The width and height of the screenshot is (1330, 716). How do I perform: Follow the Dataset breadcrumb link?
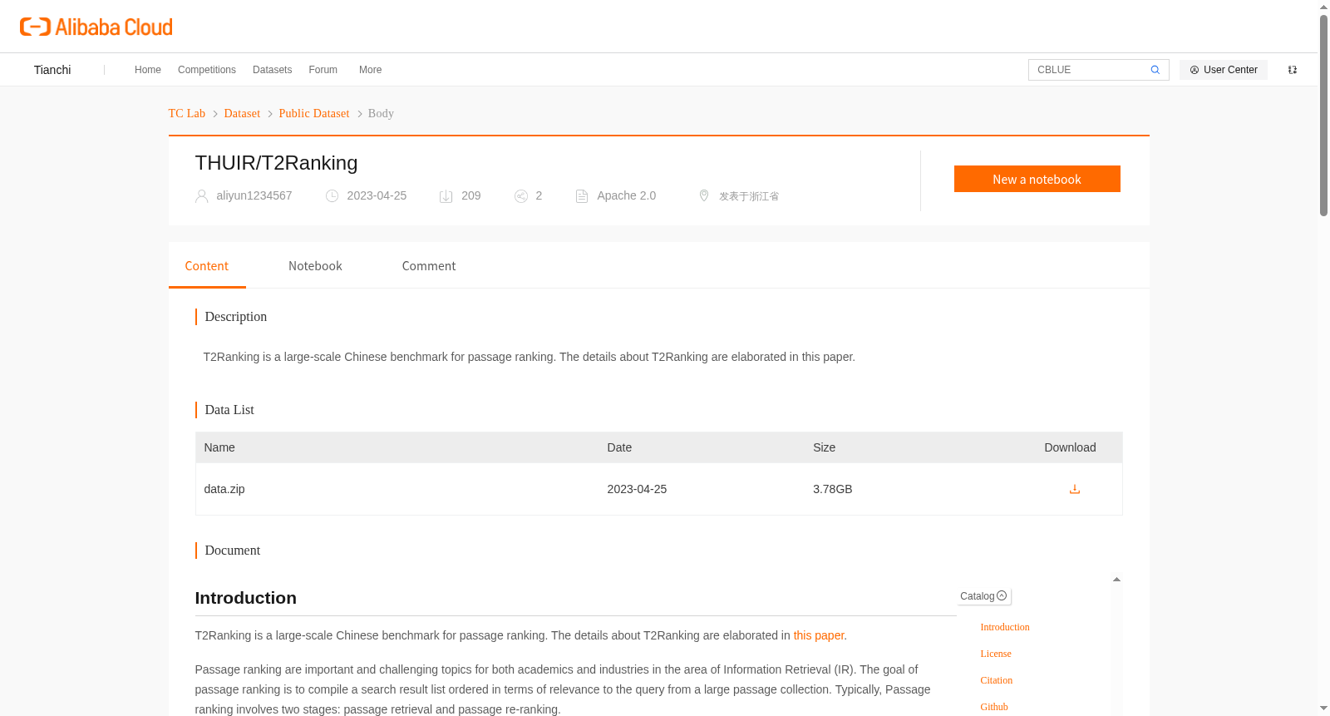[x=242, y=113]
